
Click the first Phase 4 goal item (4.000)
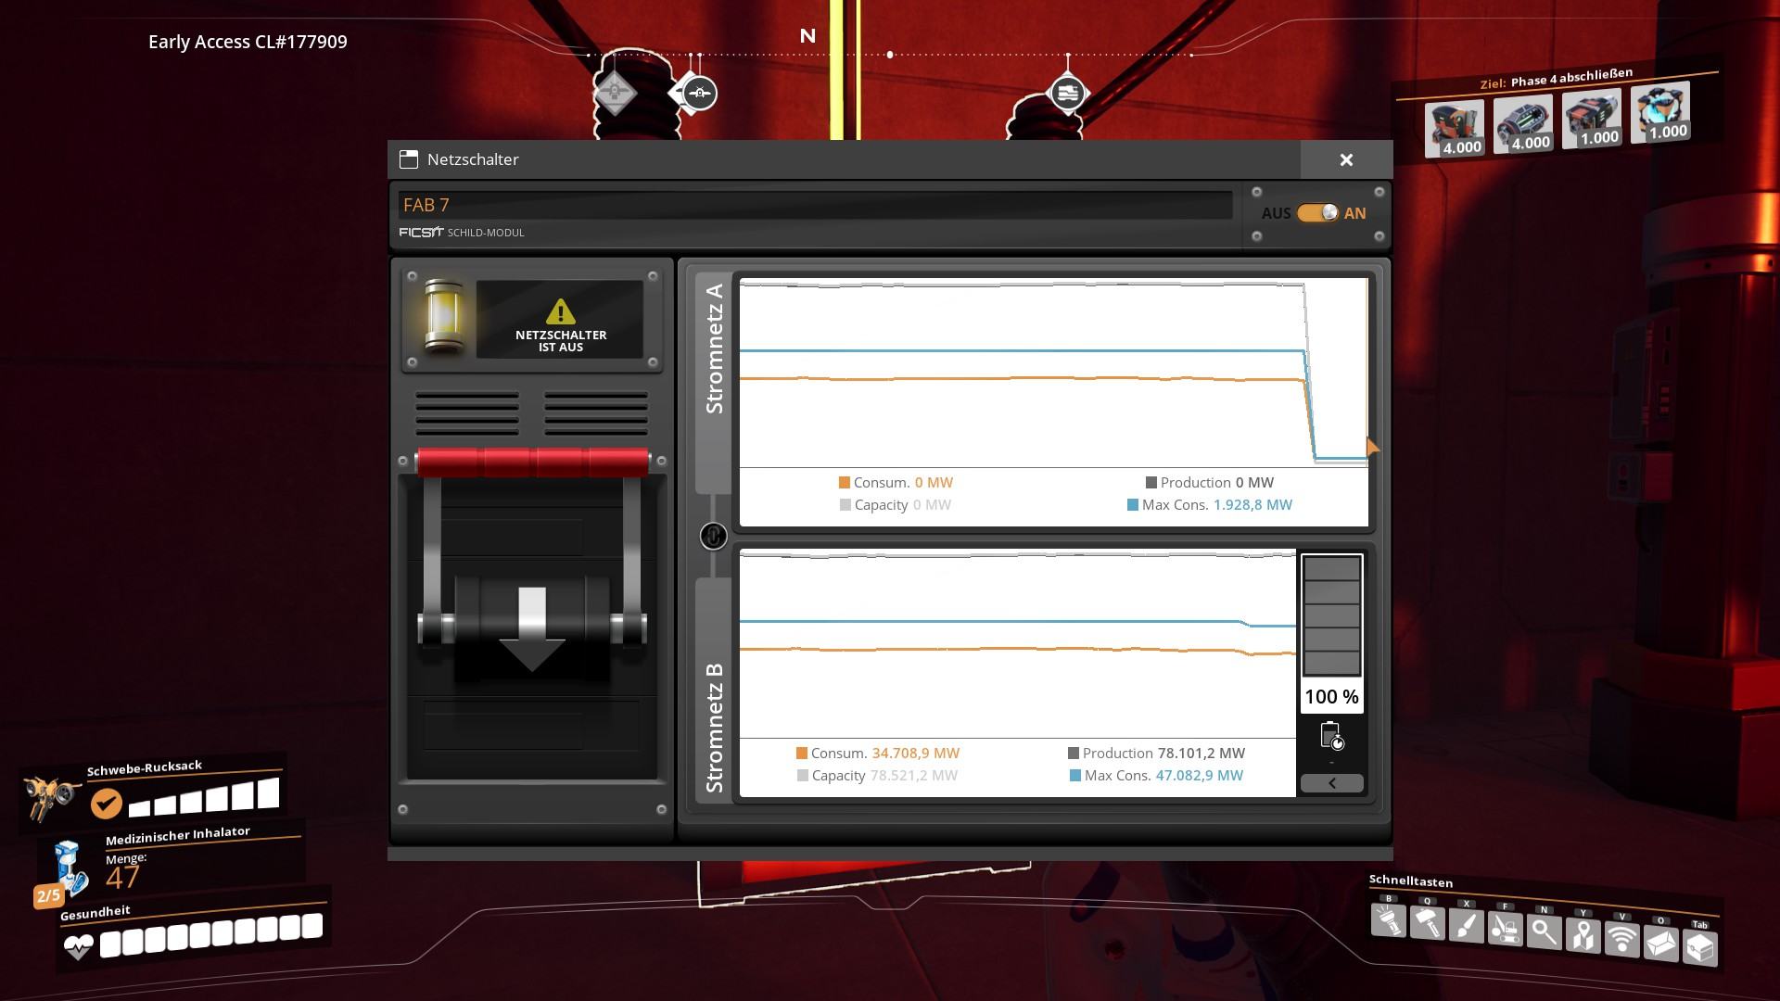click(1455, 129)
